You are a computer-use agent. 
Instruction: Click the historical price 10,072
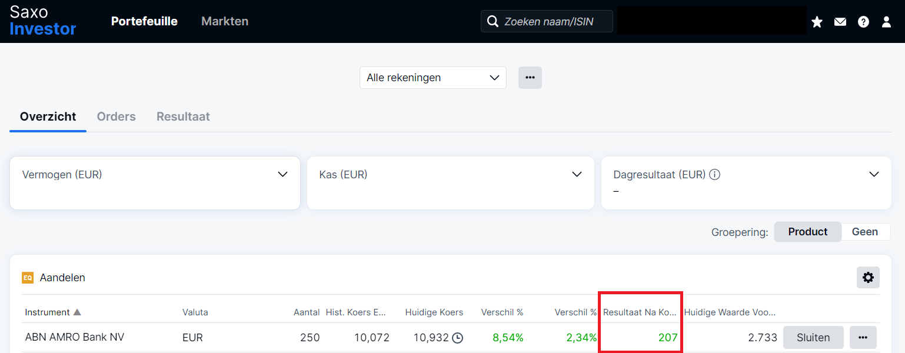[x=372, y=338]
